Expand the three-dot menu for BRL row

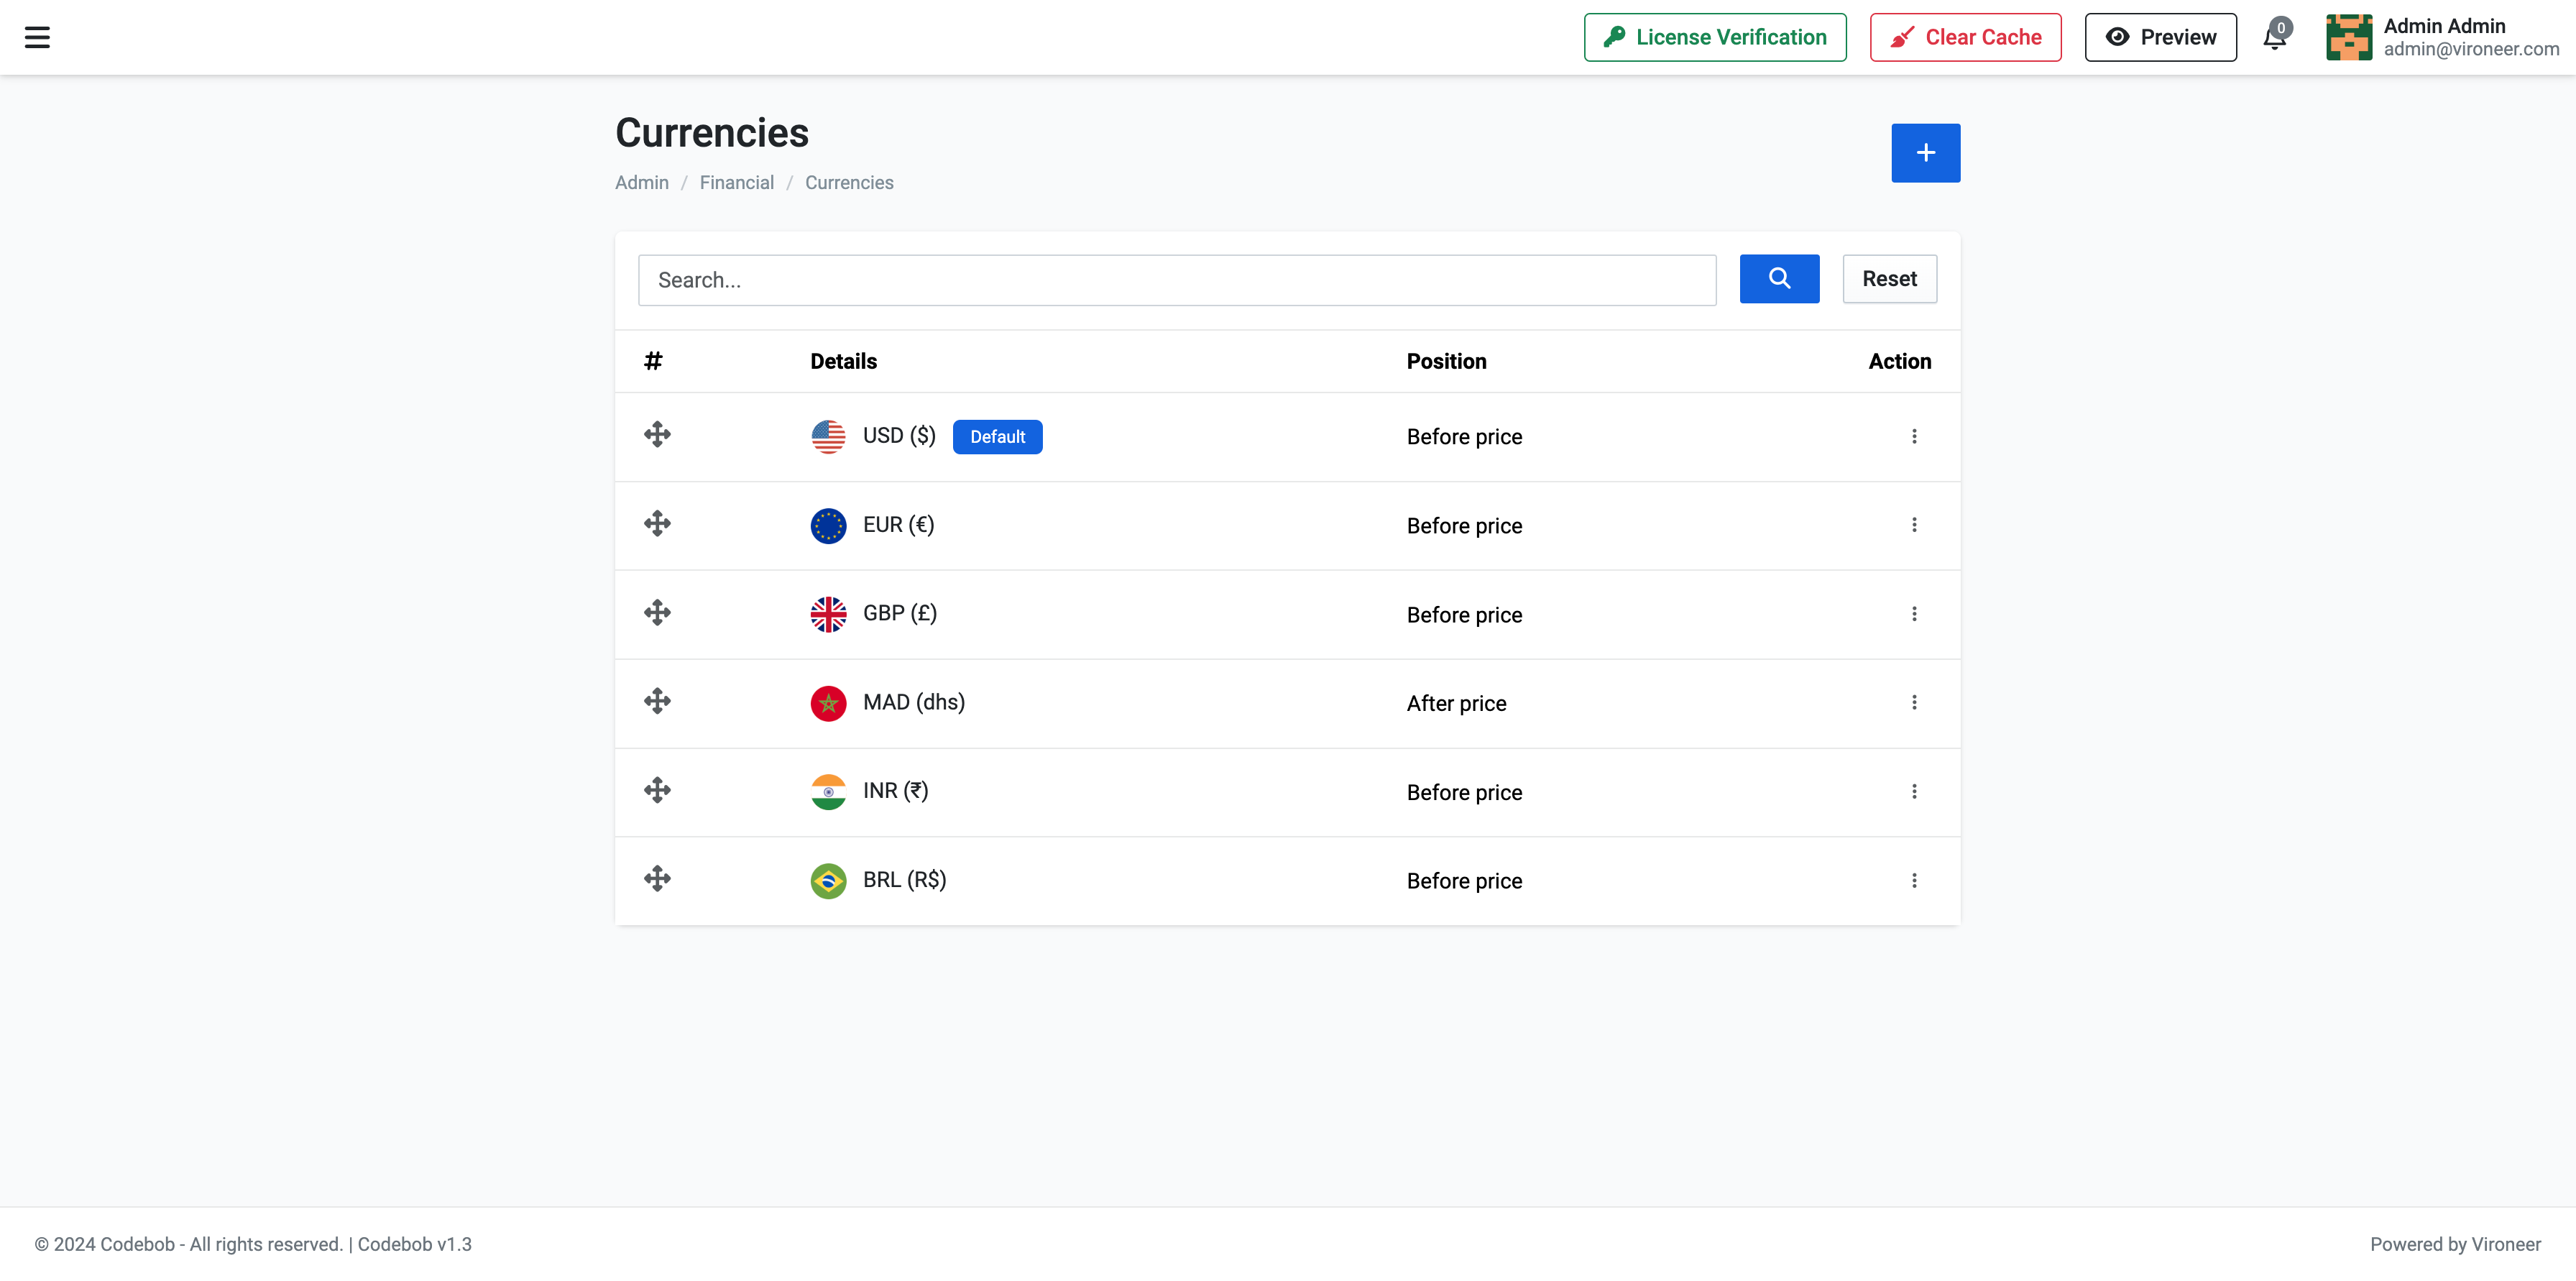[x=1914, y=881]
